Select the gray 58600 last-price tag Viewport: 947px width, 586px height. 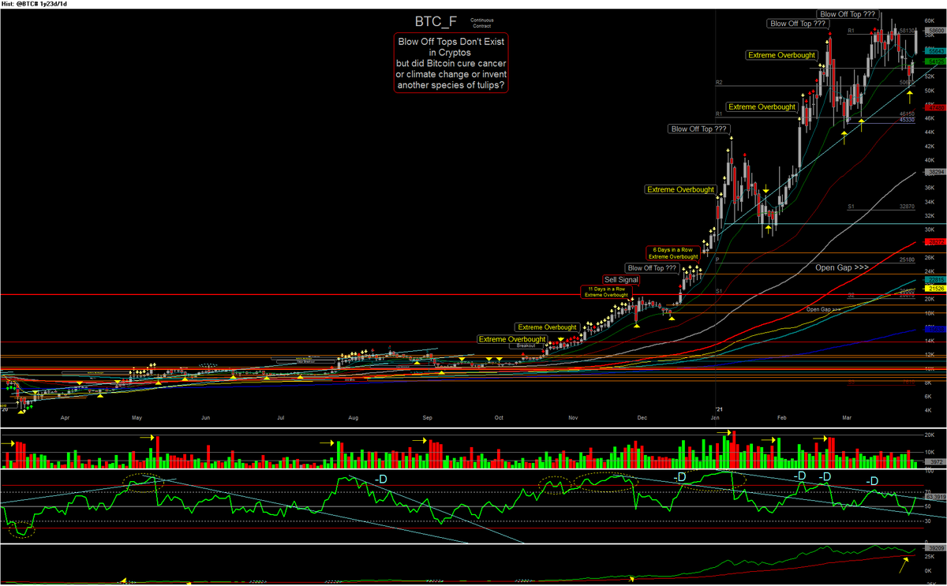tap(935, 30)
